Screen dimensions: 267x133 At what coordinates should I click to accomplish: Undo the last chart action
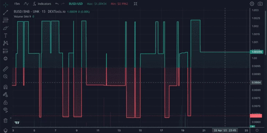57,4
